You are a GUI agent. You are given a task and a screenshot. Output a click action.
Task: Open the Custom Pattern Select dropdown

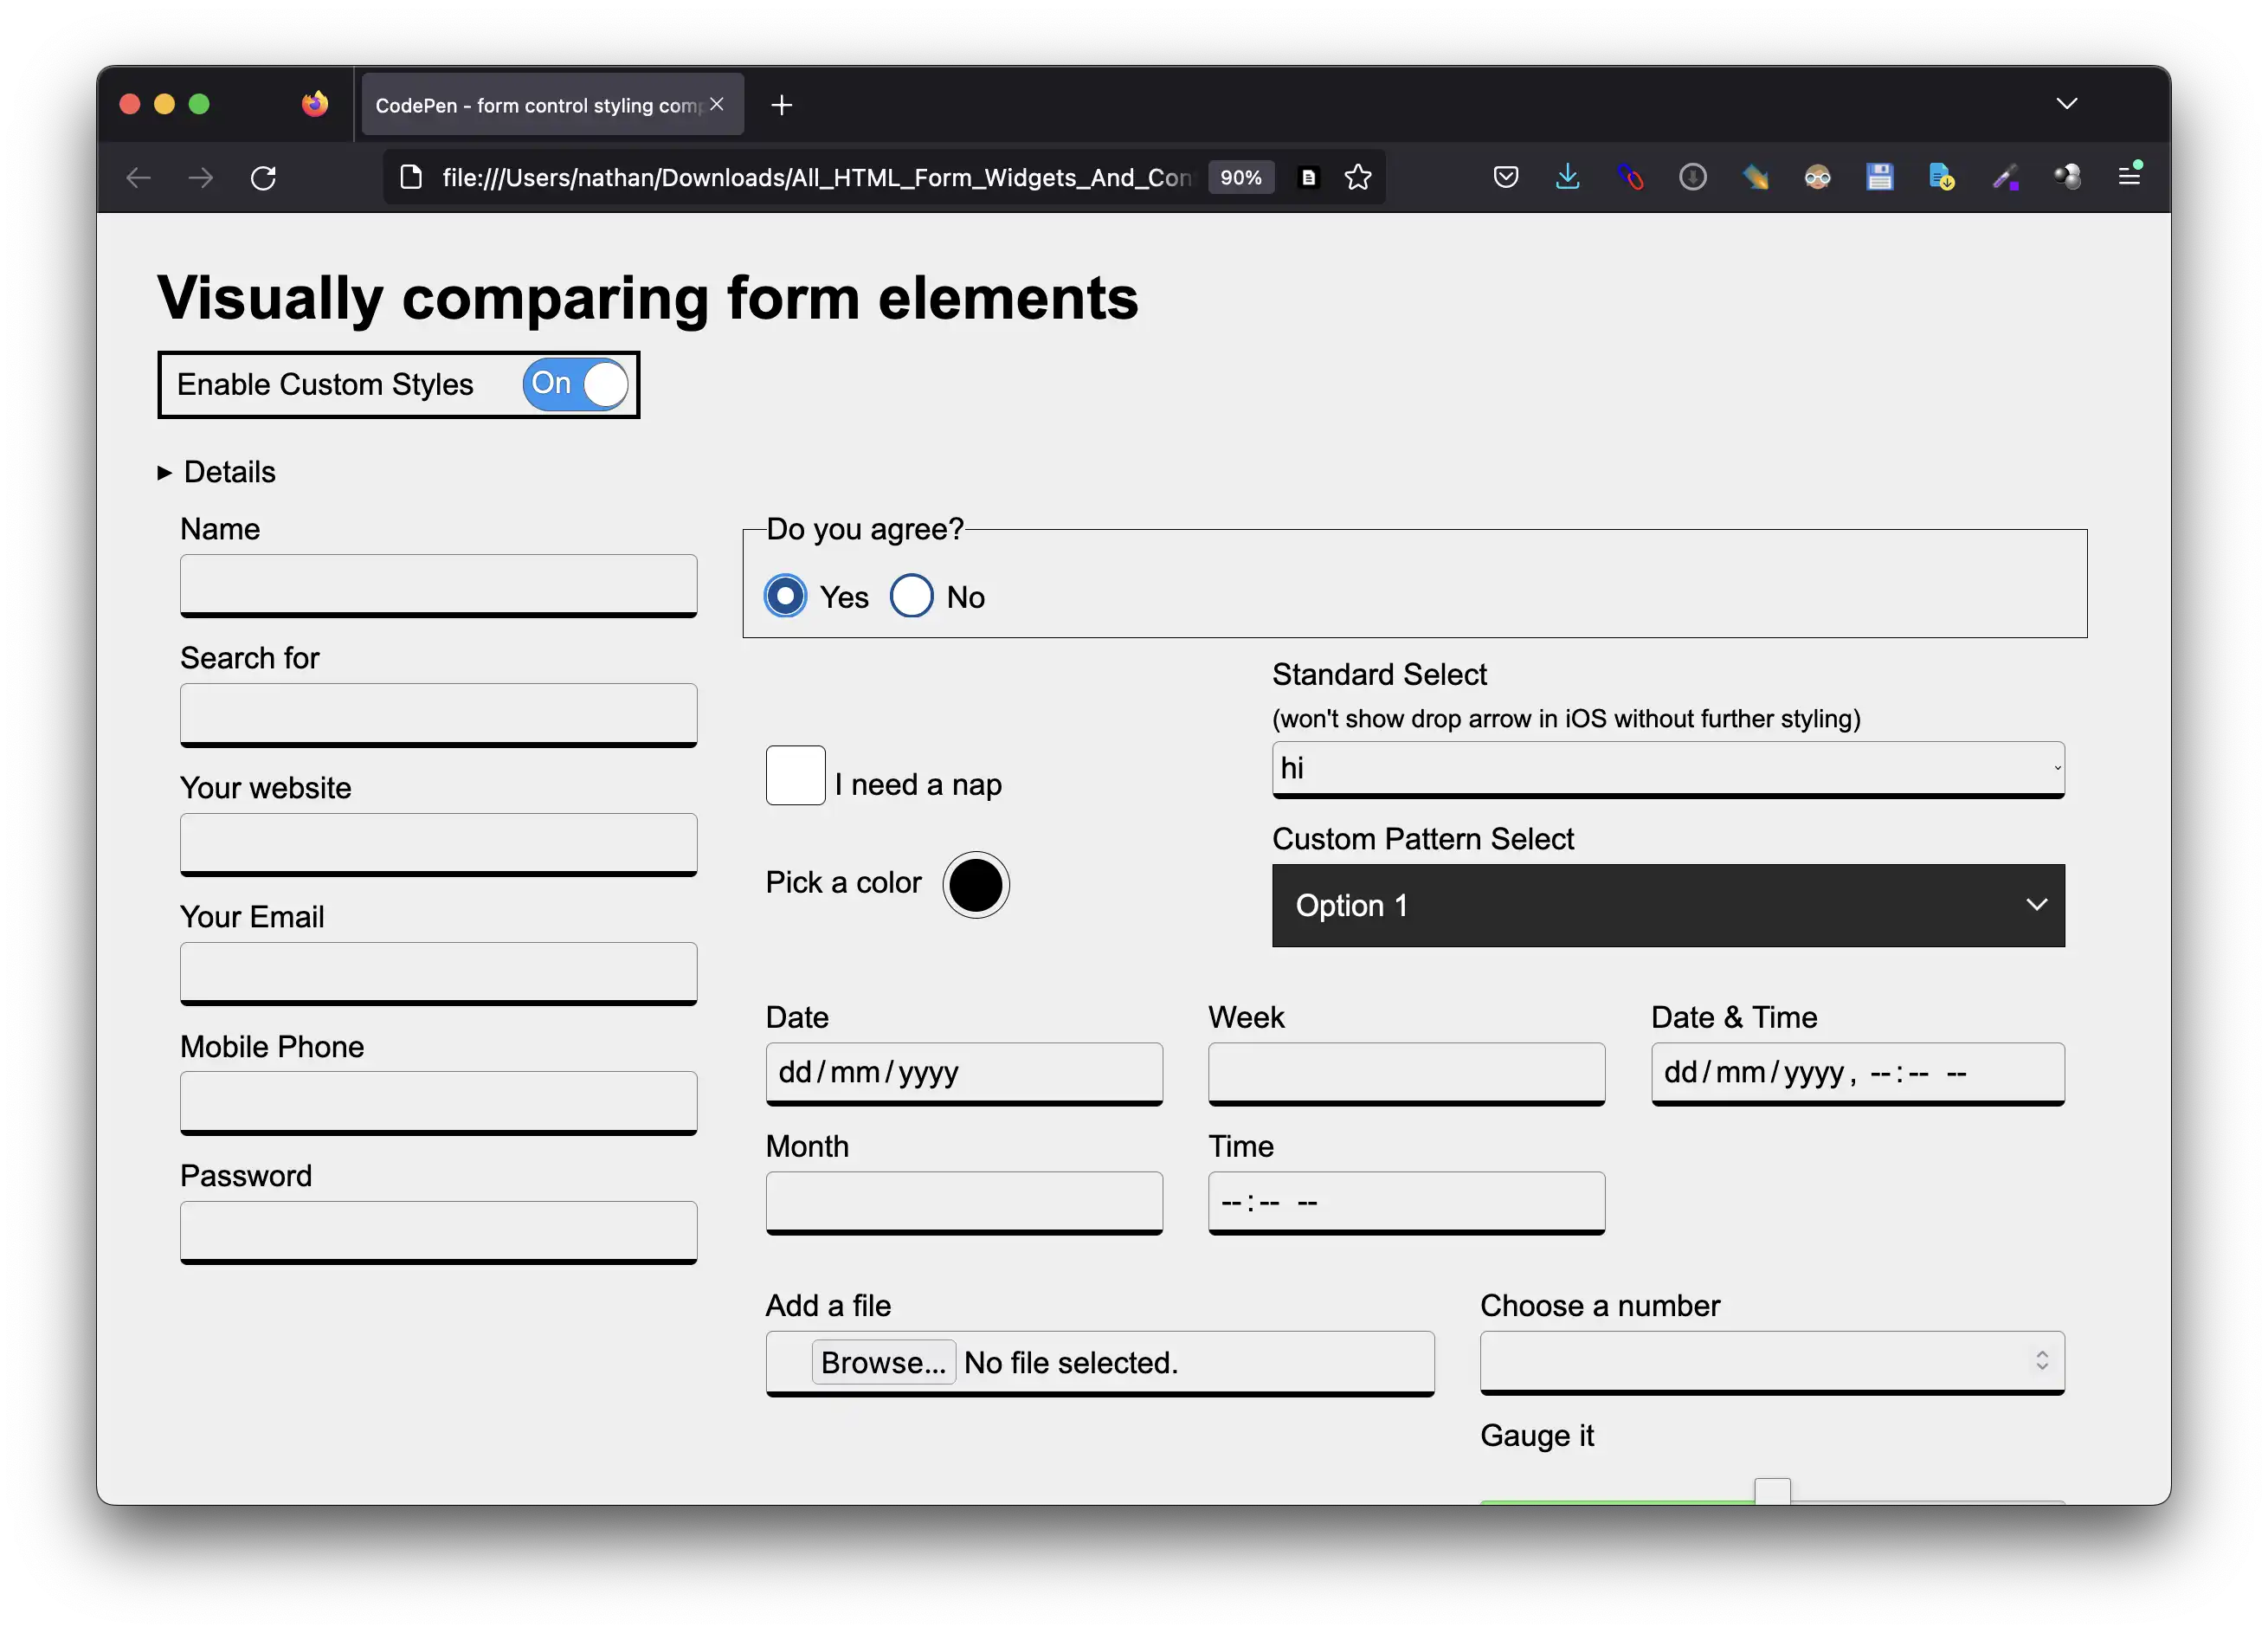point(1664,904)
